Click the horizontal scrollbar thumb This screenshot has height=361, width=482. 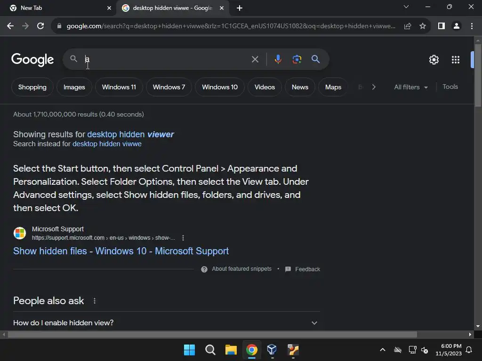tap(212, 334)
